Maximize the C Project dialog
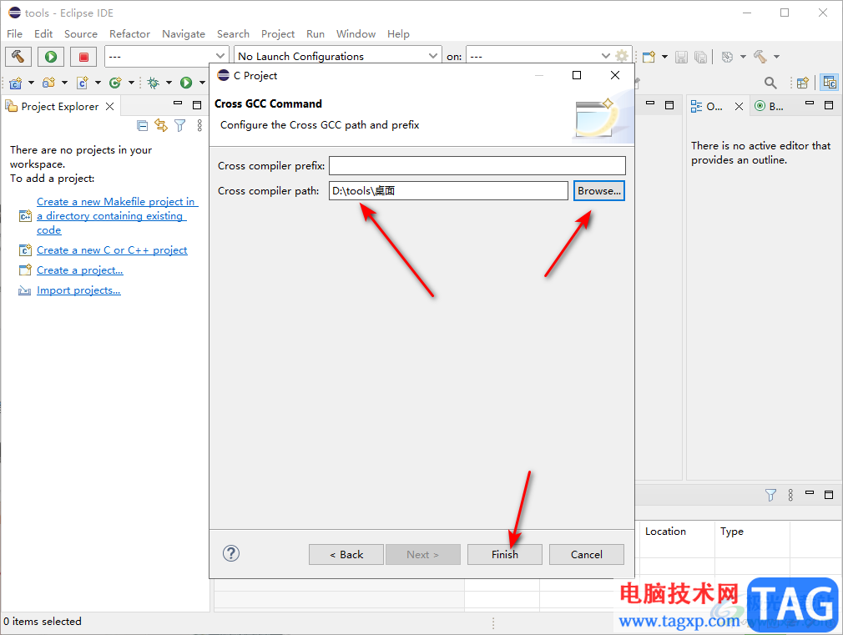The image size is (843, 635). coord(577,75)
